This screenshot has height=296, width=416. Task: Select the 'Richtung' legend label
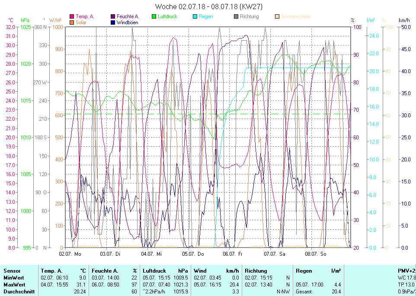coord(250,16)
